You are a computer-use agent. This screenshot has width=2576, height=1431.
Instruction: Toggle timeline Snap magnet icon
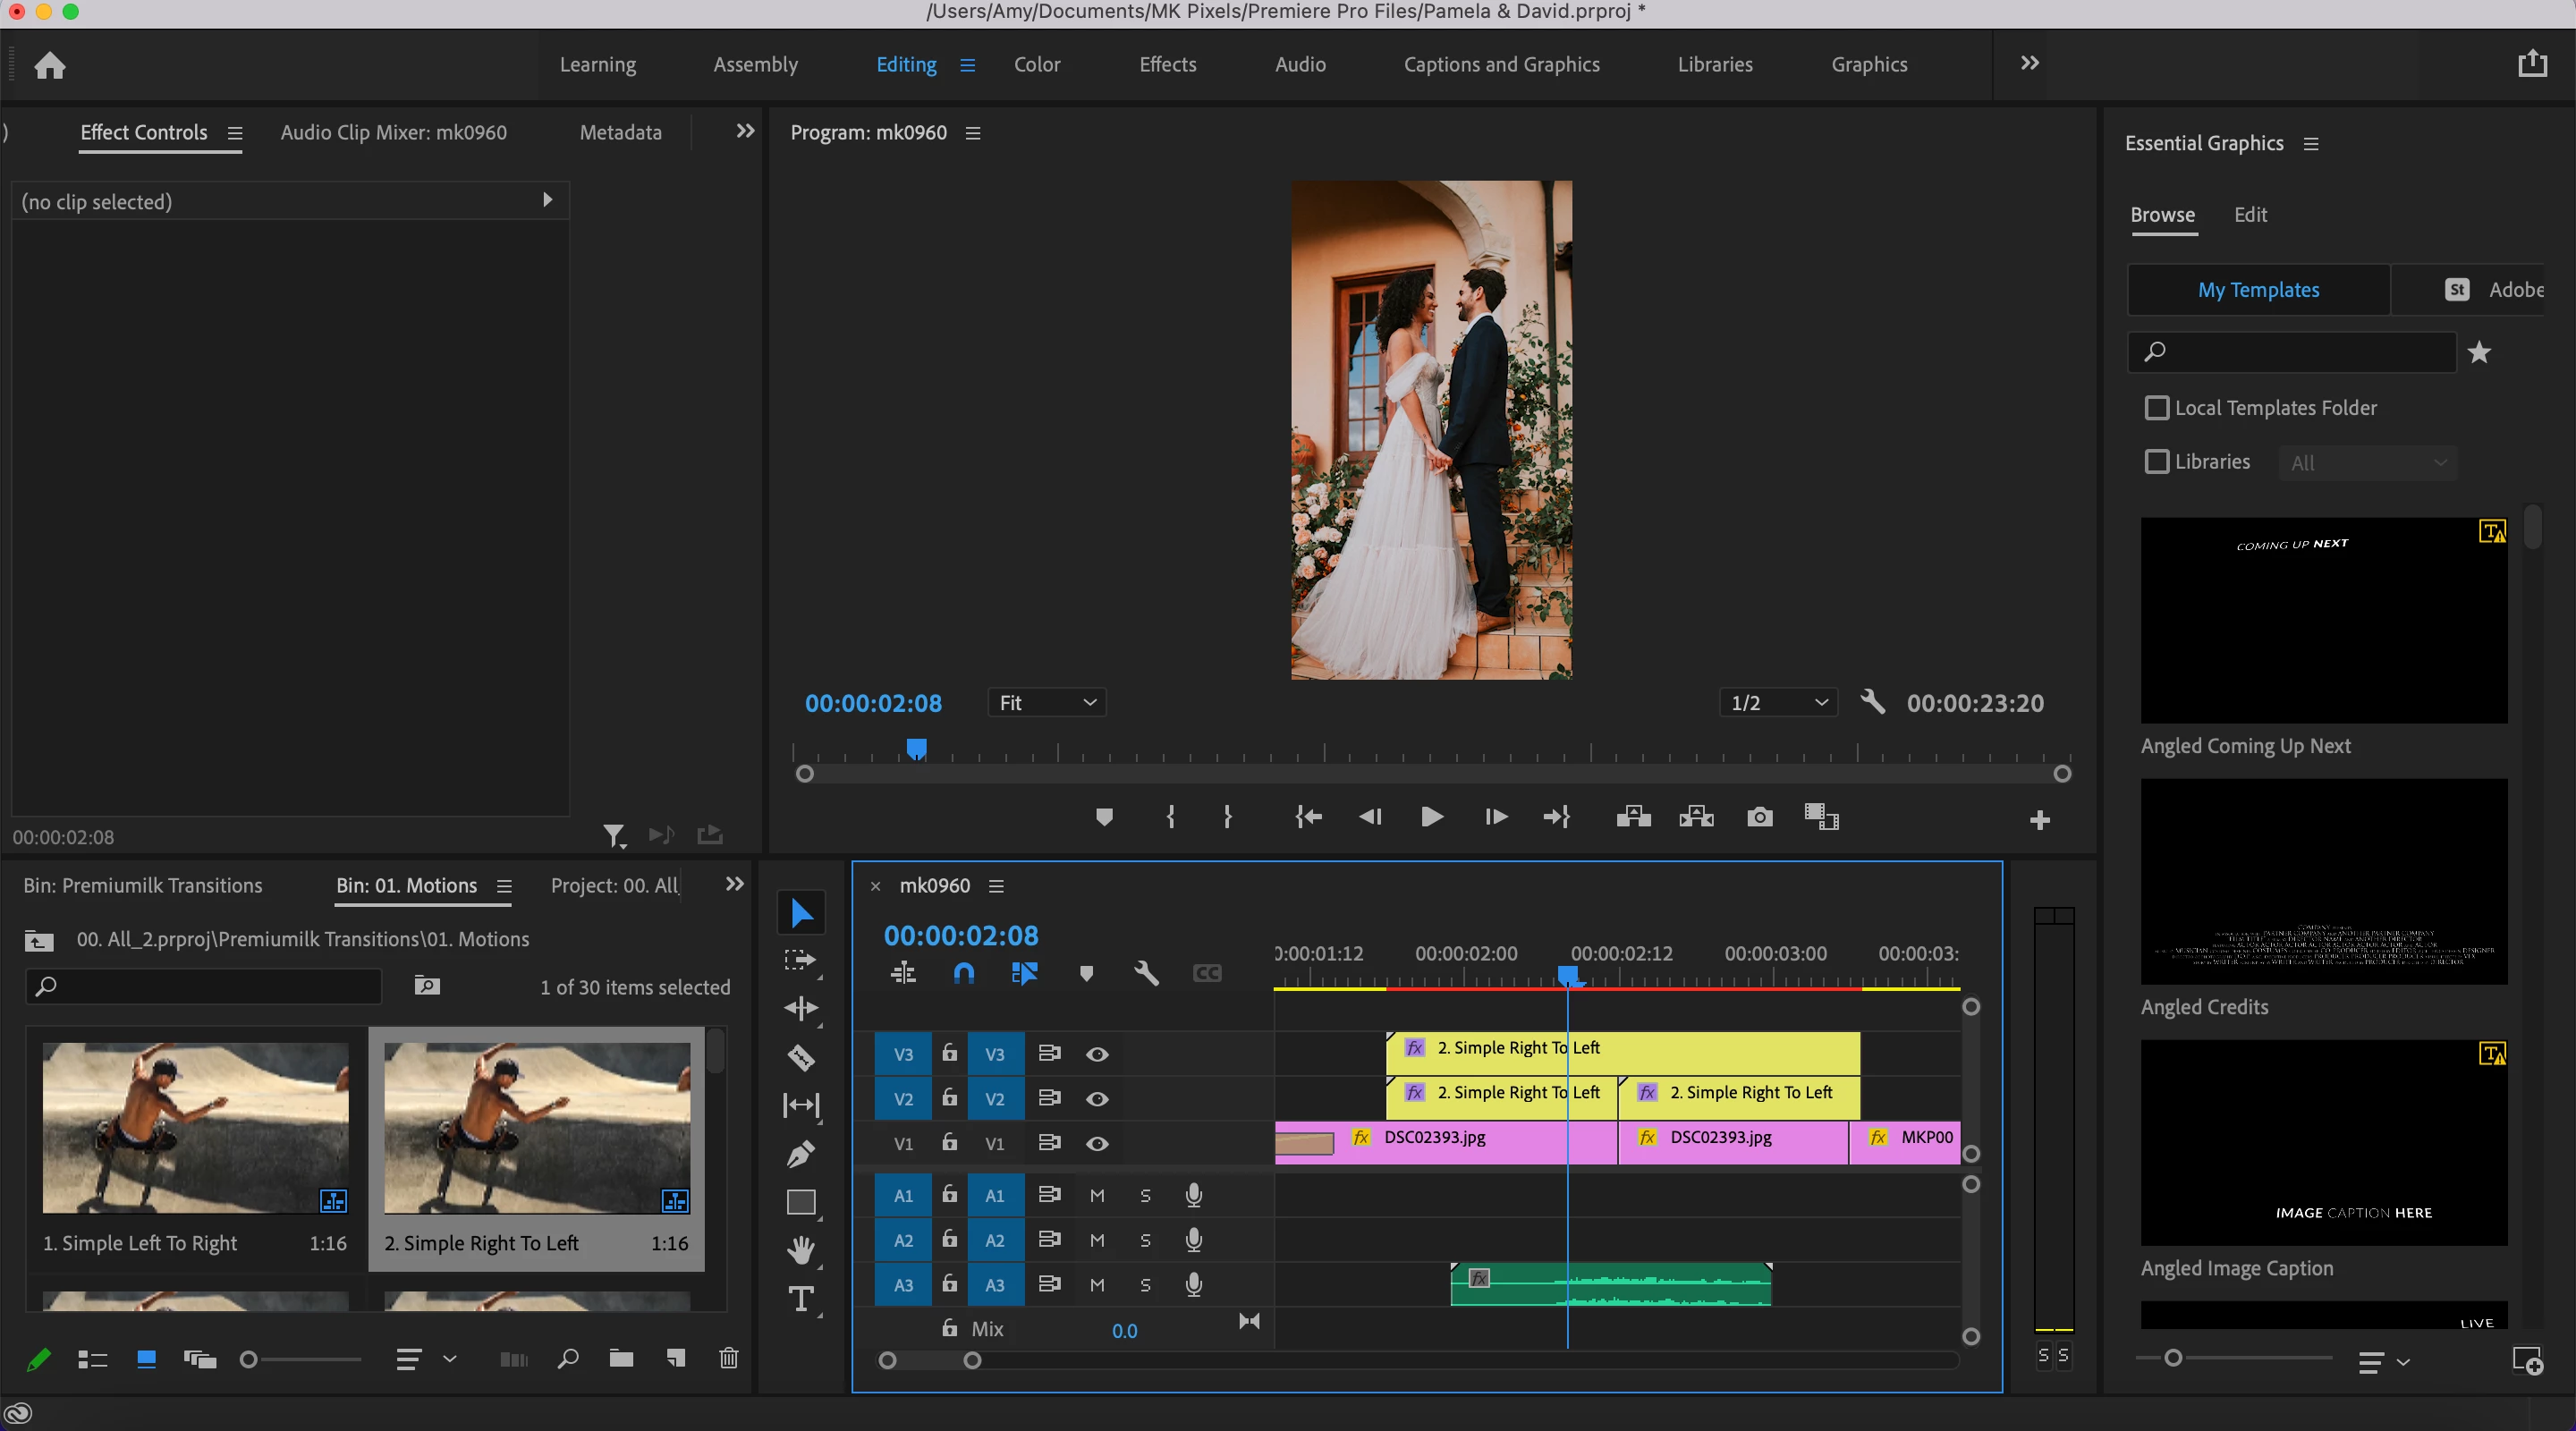coord(963,973)
